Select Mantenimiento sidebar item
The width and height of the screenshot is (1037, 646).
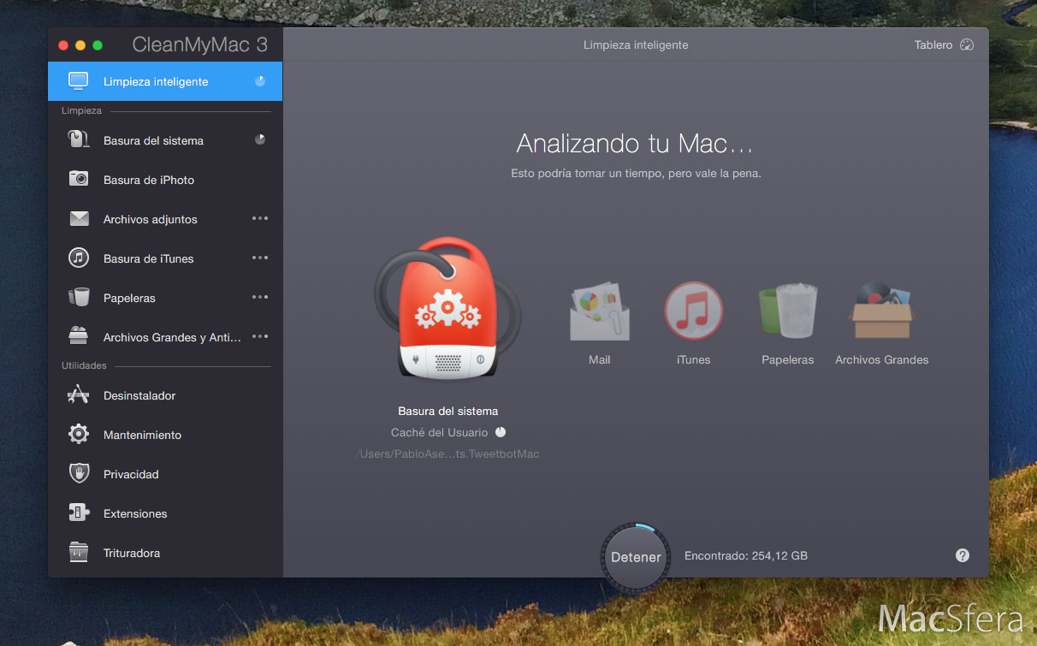[165, 435]
